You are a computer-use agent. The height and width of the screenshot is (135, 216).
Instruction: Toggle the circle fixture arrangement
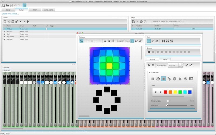92,41
